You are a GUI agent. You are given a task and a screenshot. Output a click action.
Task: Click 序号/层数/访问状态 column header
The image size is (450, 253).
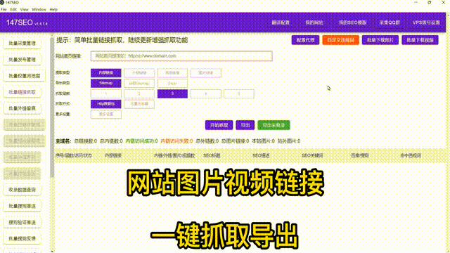point(74,155)
